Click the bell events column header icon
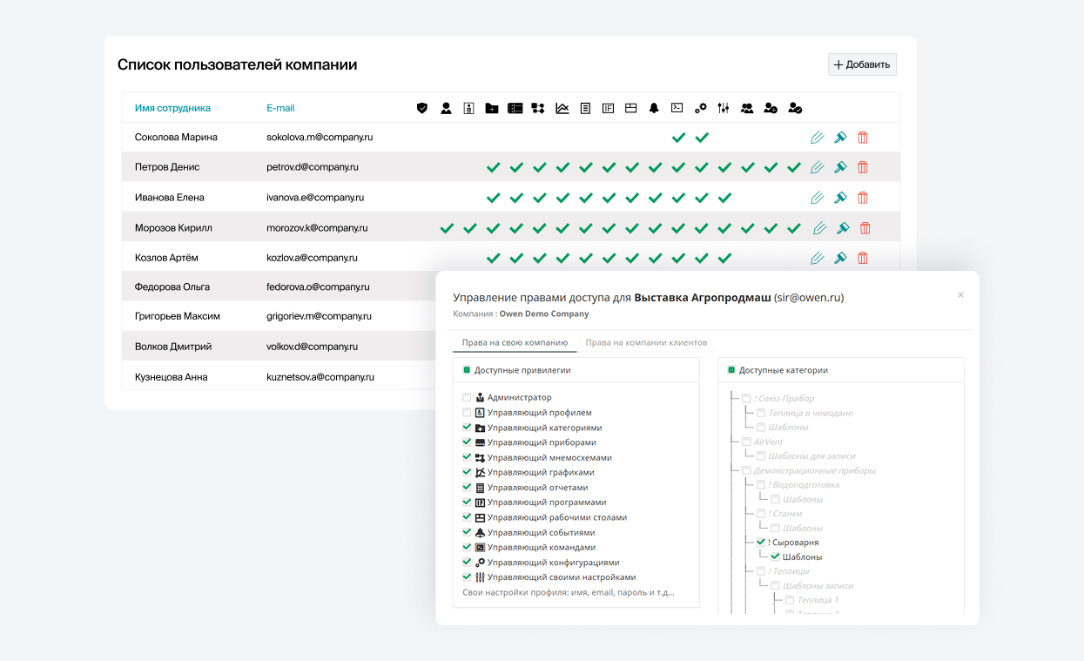 654,108
